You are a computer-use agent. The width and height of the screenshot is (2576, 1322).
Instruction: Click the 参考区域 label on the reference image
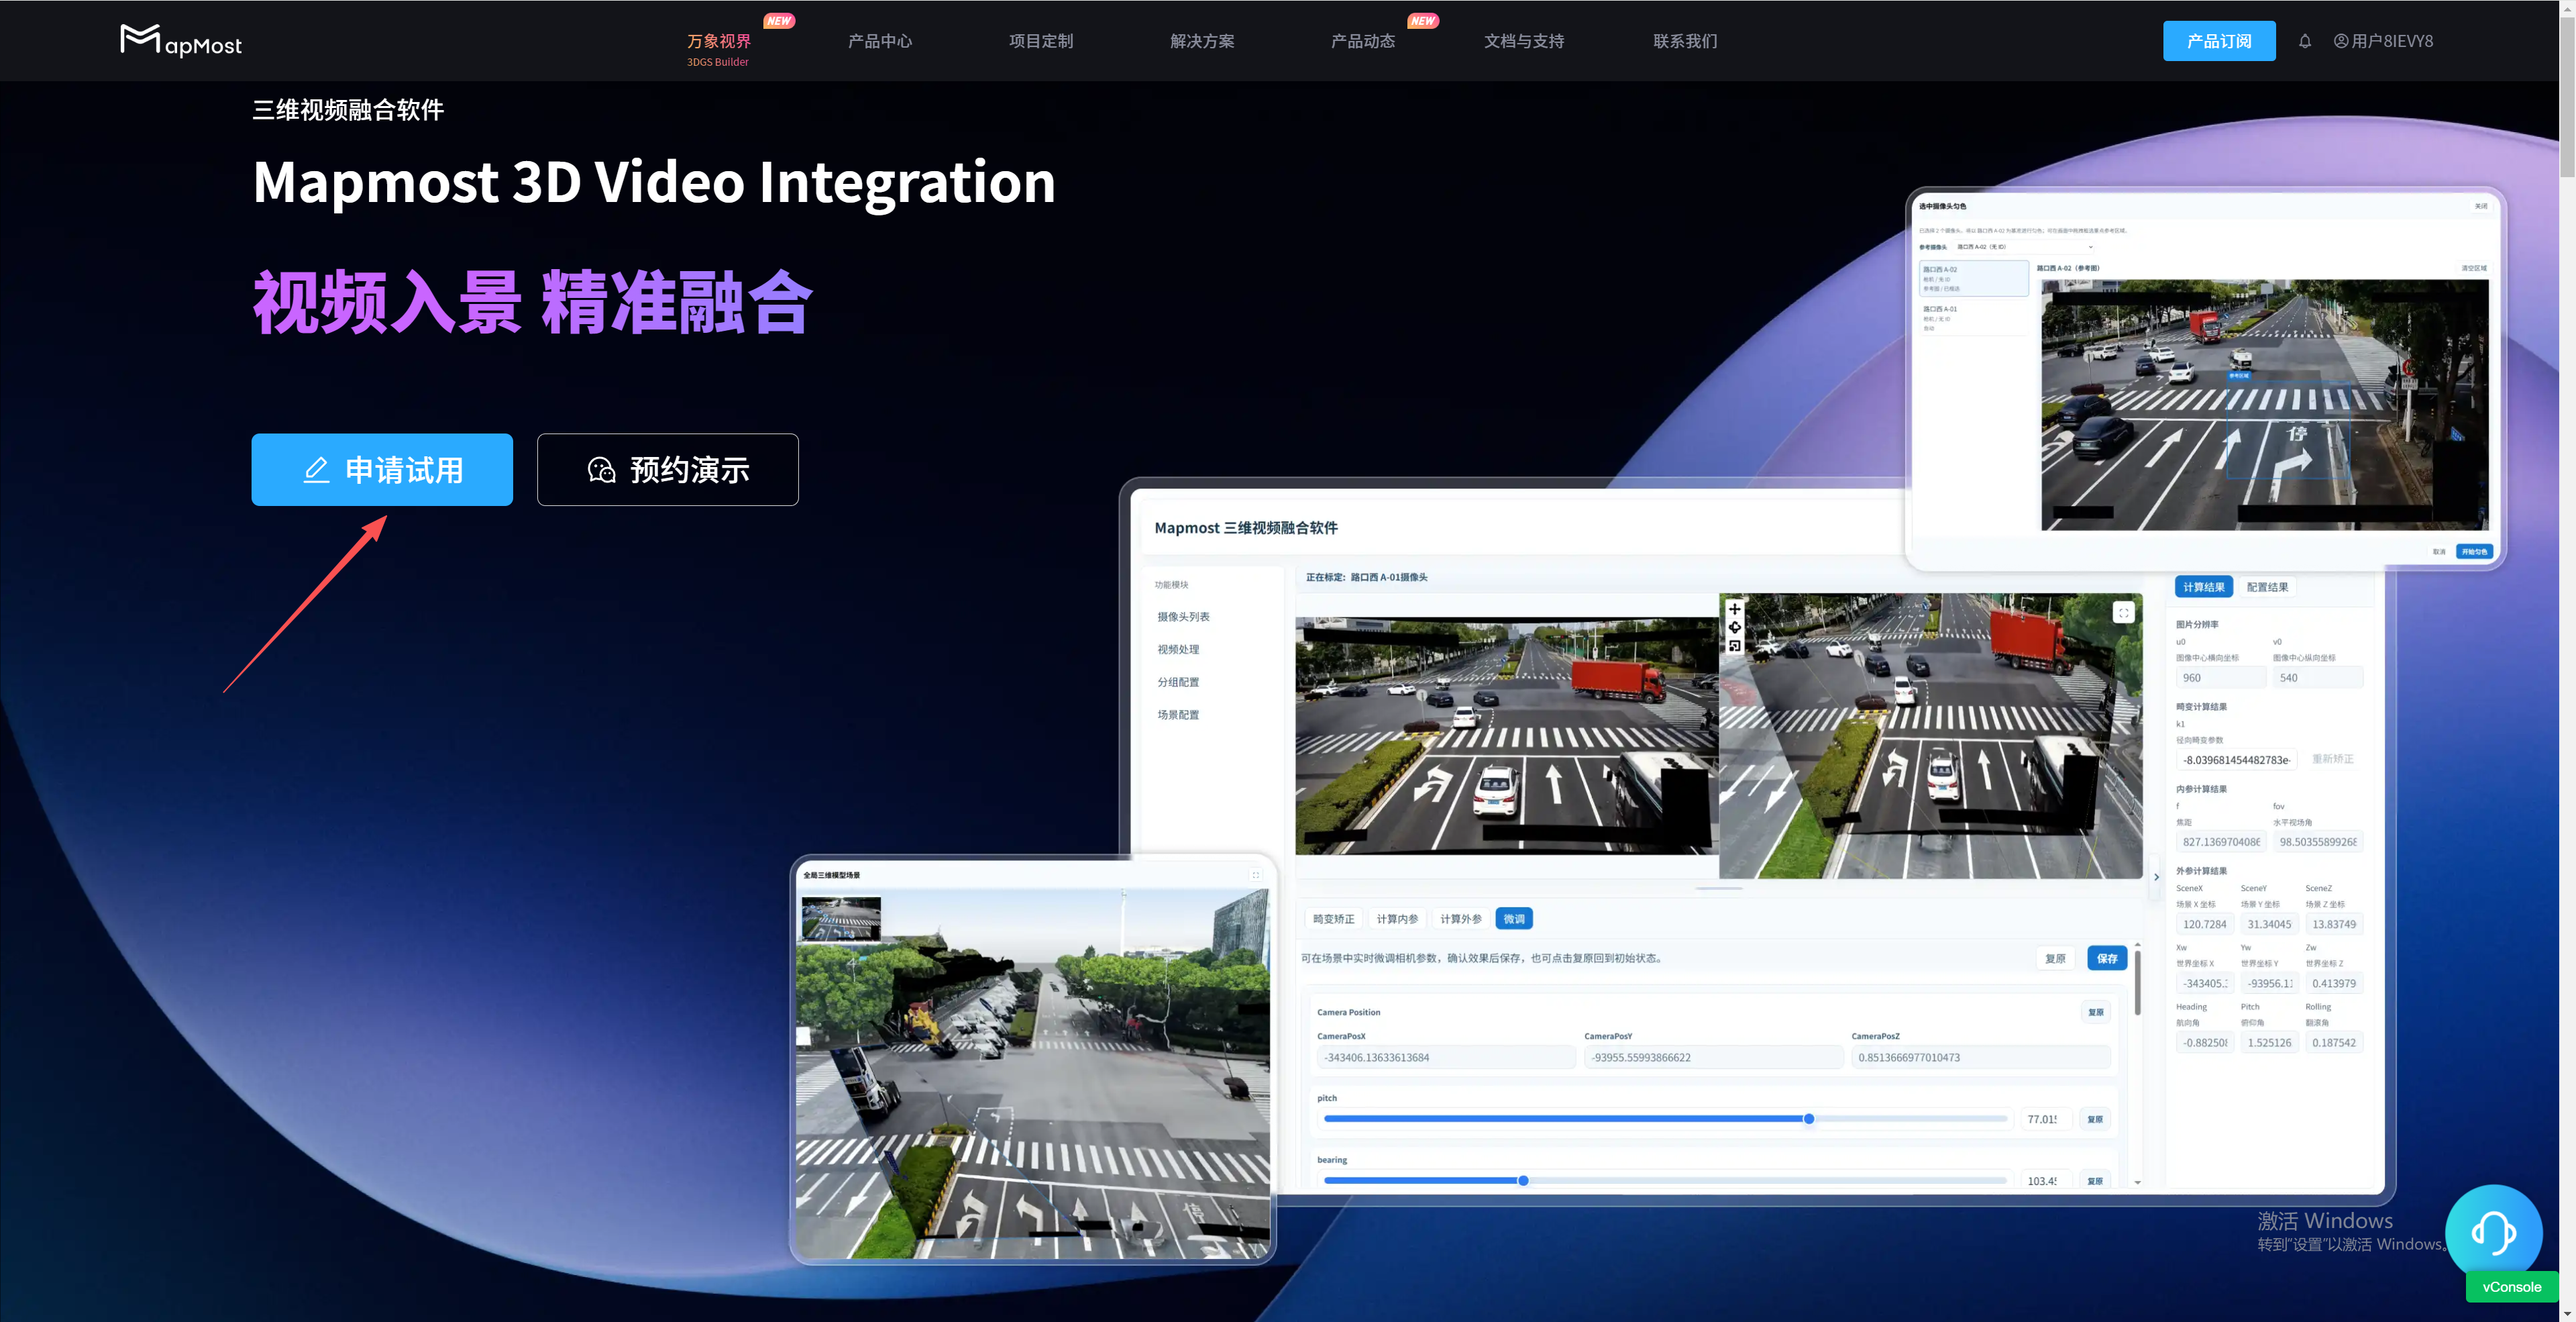pyautogui.click(x=2238, y=375)
